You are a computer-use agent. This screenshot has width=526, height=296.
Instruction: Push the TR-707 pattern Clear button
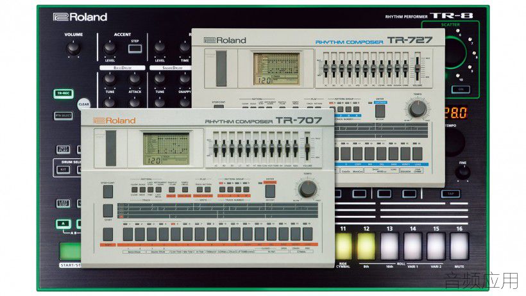pyautogui.click(x=134, y=190)
